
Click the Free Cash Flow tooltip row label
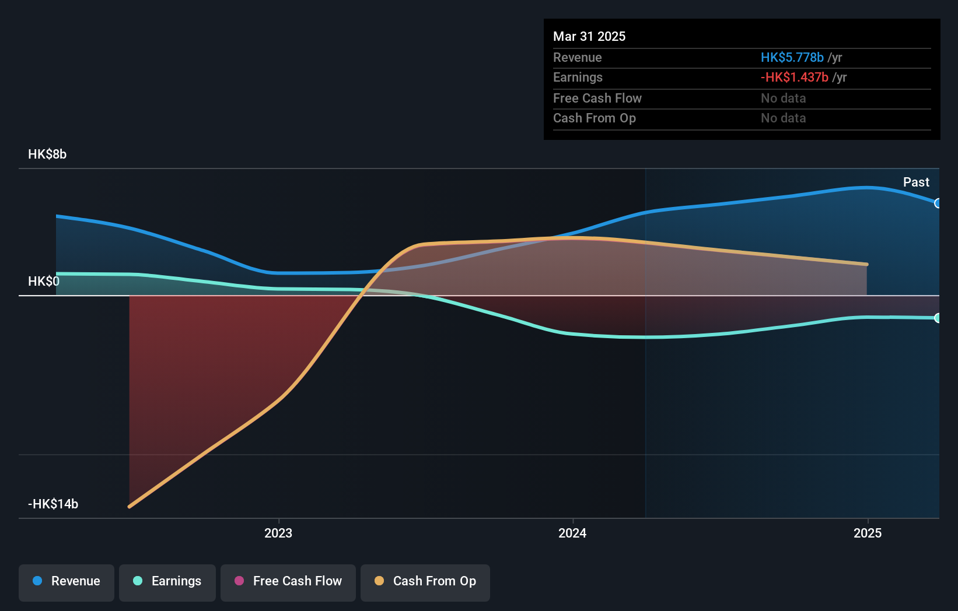(597, 98)
